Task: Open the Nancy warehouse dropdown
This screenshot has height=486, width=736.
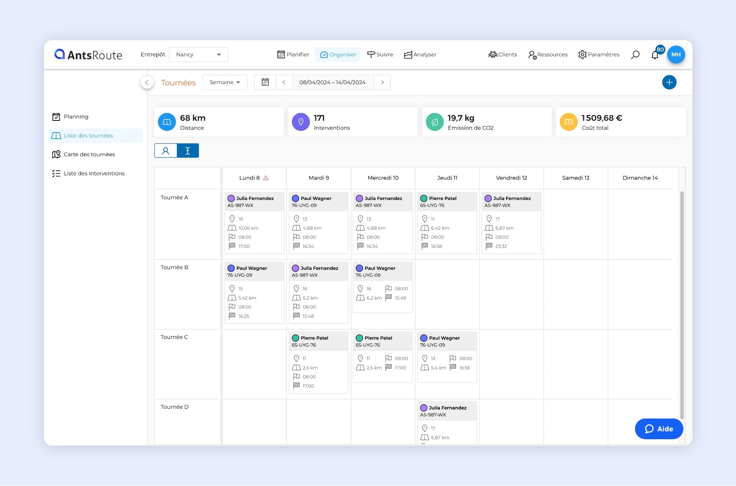Action: [x=198, y=55]
